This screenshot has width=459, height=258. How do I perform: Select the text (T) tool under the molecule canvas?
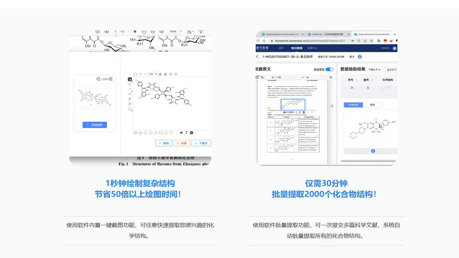pos(186,133)
